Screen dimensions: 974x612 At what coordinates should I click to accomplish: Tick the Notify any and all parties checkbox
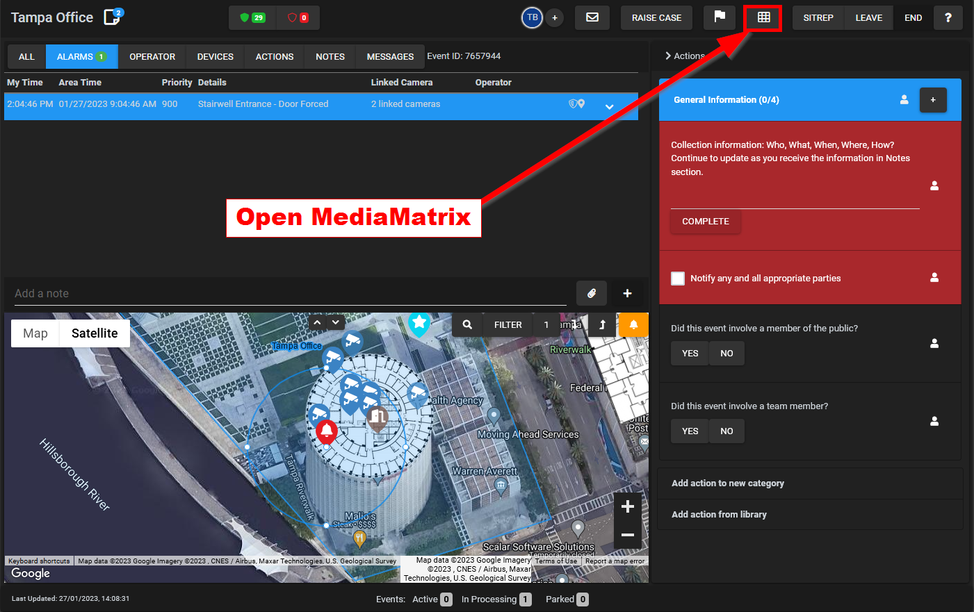click(x=678, y=279)
